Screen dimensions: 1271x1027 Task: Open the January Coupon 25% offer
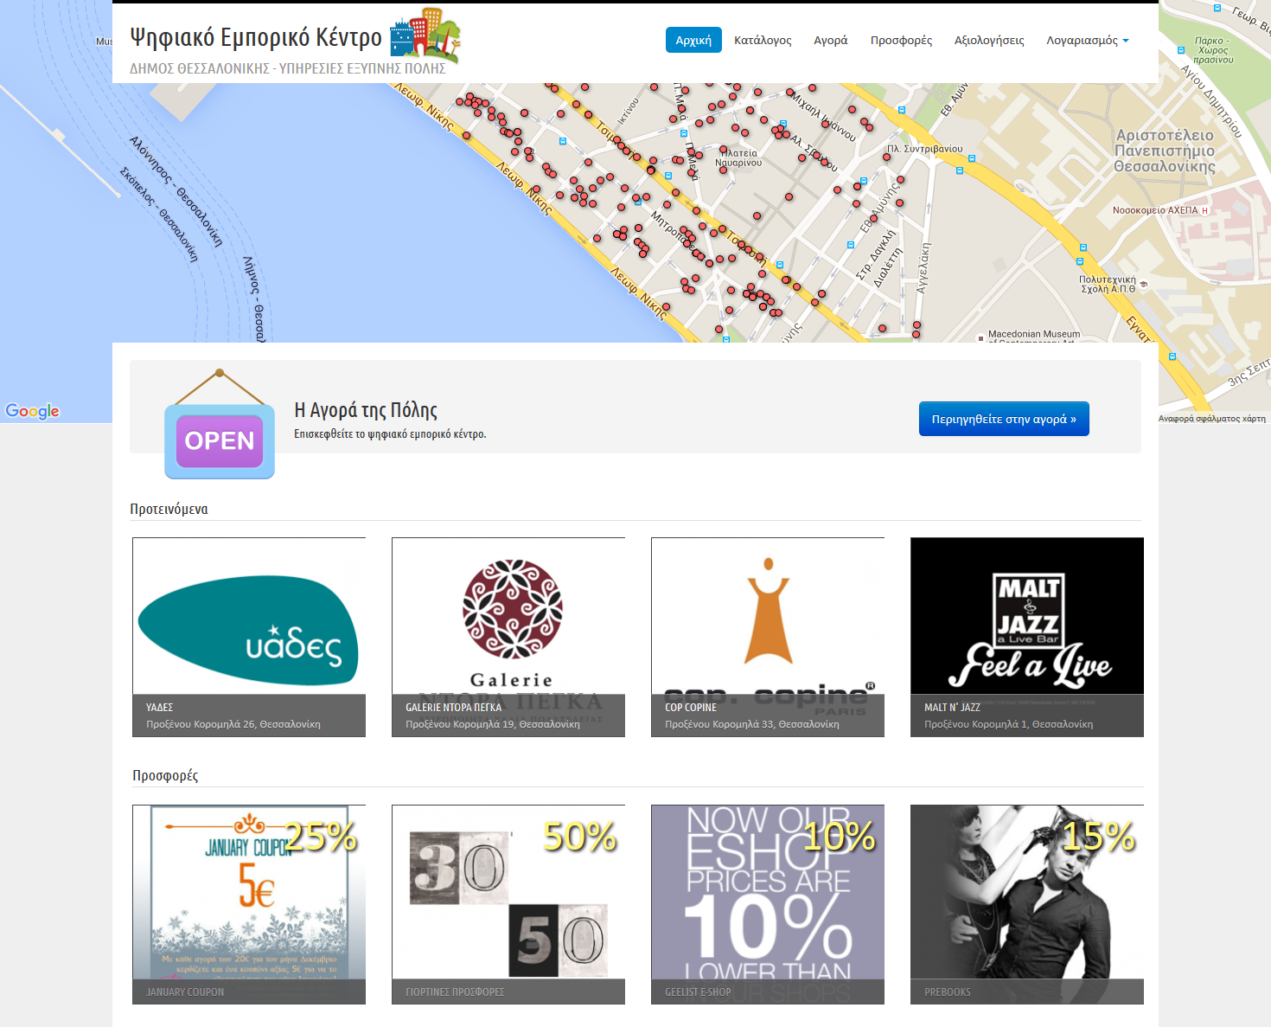[x=249, y=905]
